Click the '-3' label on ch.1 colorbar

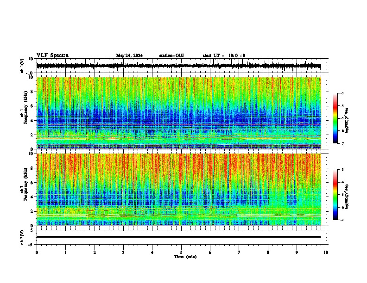342,93
